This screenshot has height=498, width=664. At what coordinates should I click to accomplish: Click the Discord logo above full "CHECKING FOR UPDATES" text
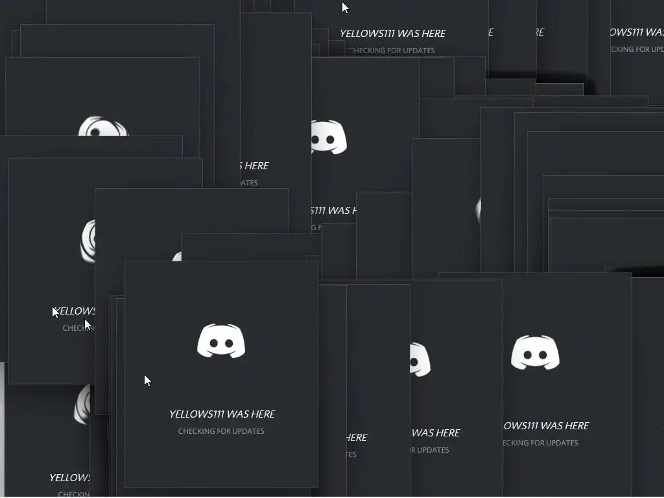point(221,341)
